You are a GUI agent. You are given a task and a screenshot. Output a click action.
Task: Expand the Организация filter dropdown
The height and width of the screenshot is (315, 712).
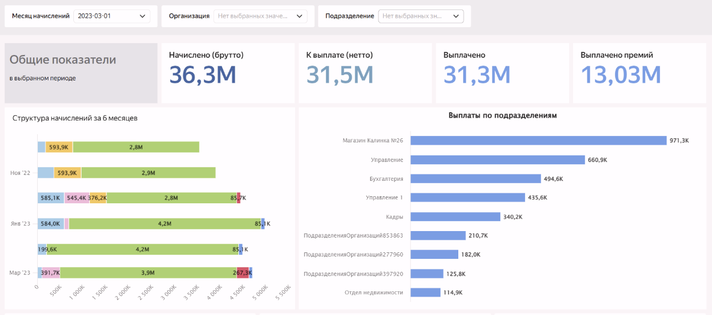tap(260, 16)
